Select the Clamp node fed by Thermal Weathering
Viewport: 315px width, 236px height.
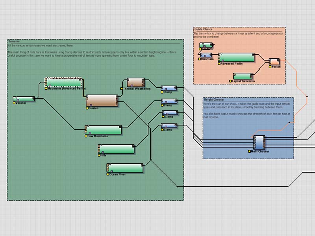(169, 89)
